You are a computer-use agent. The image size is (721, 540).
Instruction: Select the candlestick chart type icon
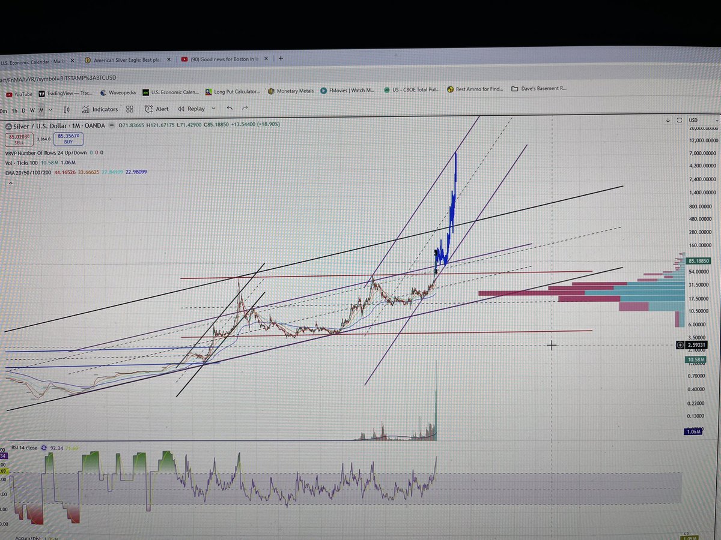[66, 109]
